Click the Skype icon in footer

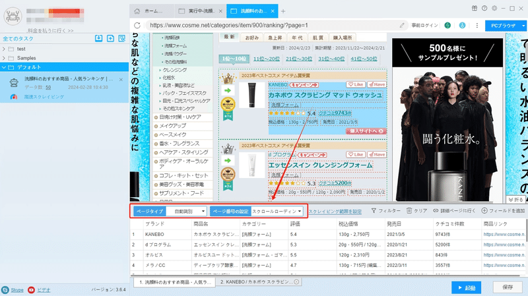pos(5,289)
